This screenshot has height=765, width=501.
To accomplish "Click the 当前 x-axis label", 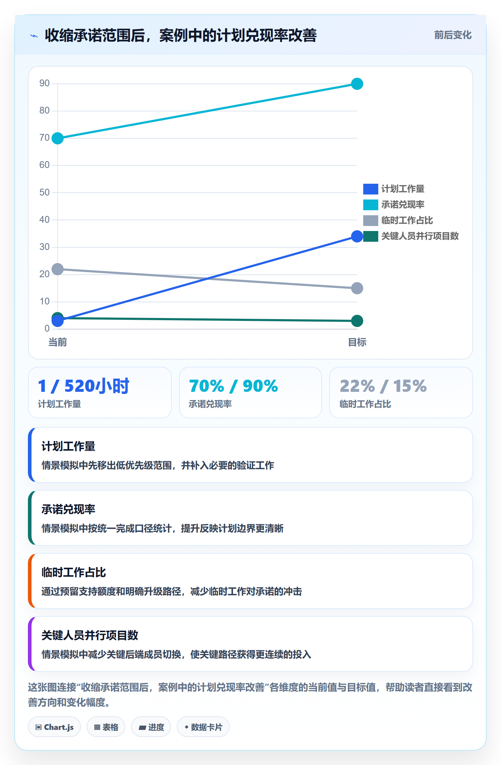I will (x=58, y=342).
